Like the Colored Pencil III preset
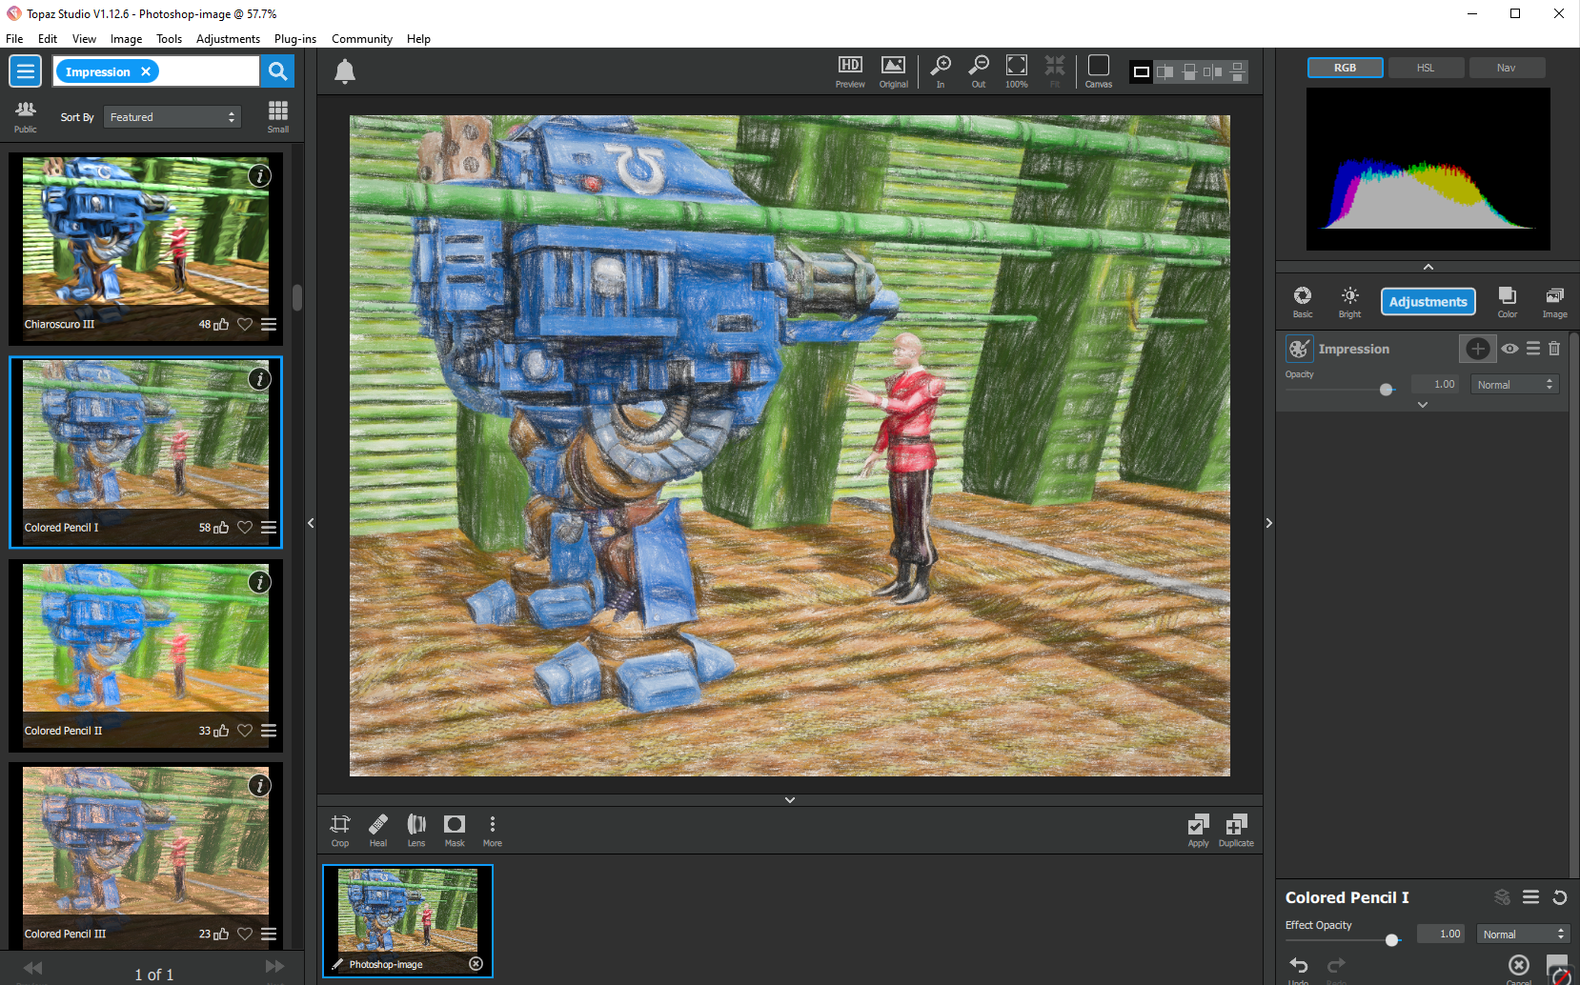 (x=221, y=934)
